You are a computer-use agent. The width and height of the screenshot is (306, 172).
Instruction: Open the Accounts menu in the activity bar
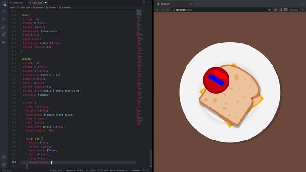[x=4, y=157]
